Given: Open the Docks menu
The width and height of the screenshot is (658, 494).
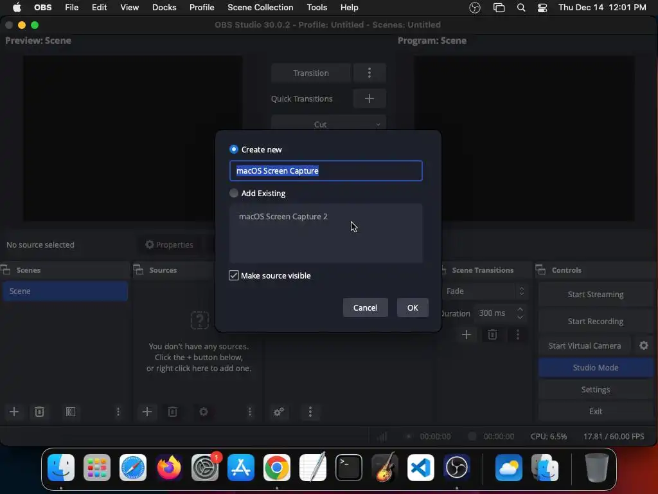Looking at the screenshot, I should pyautogui.click(x=164, y=7).
